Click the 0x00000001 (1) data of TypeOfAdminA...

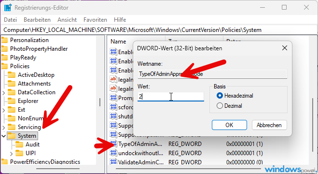[x=244, y=144]
